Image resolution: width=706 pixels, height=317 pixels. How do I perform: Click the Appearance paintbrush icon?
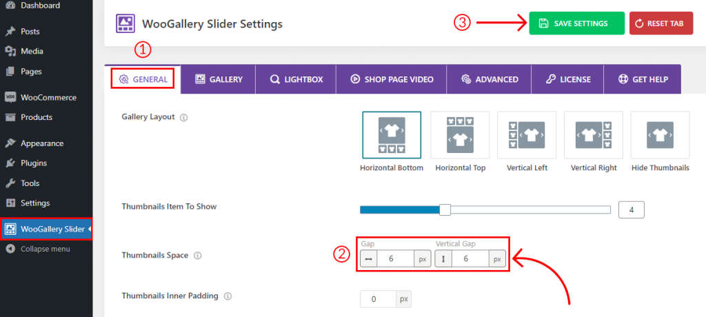point(10,143)
